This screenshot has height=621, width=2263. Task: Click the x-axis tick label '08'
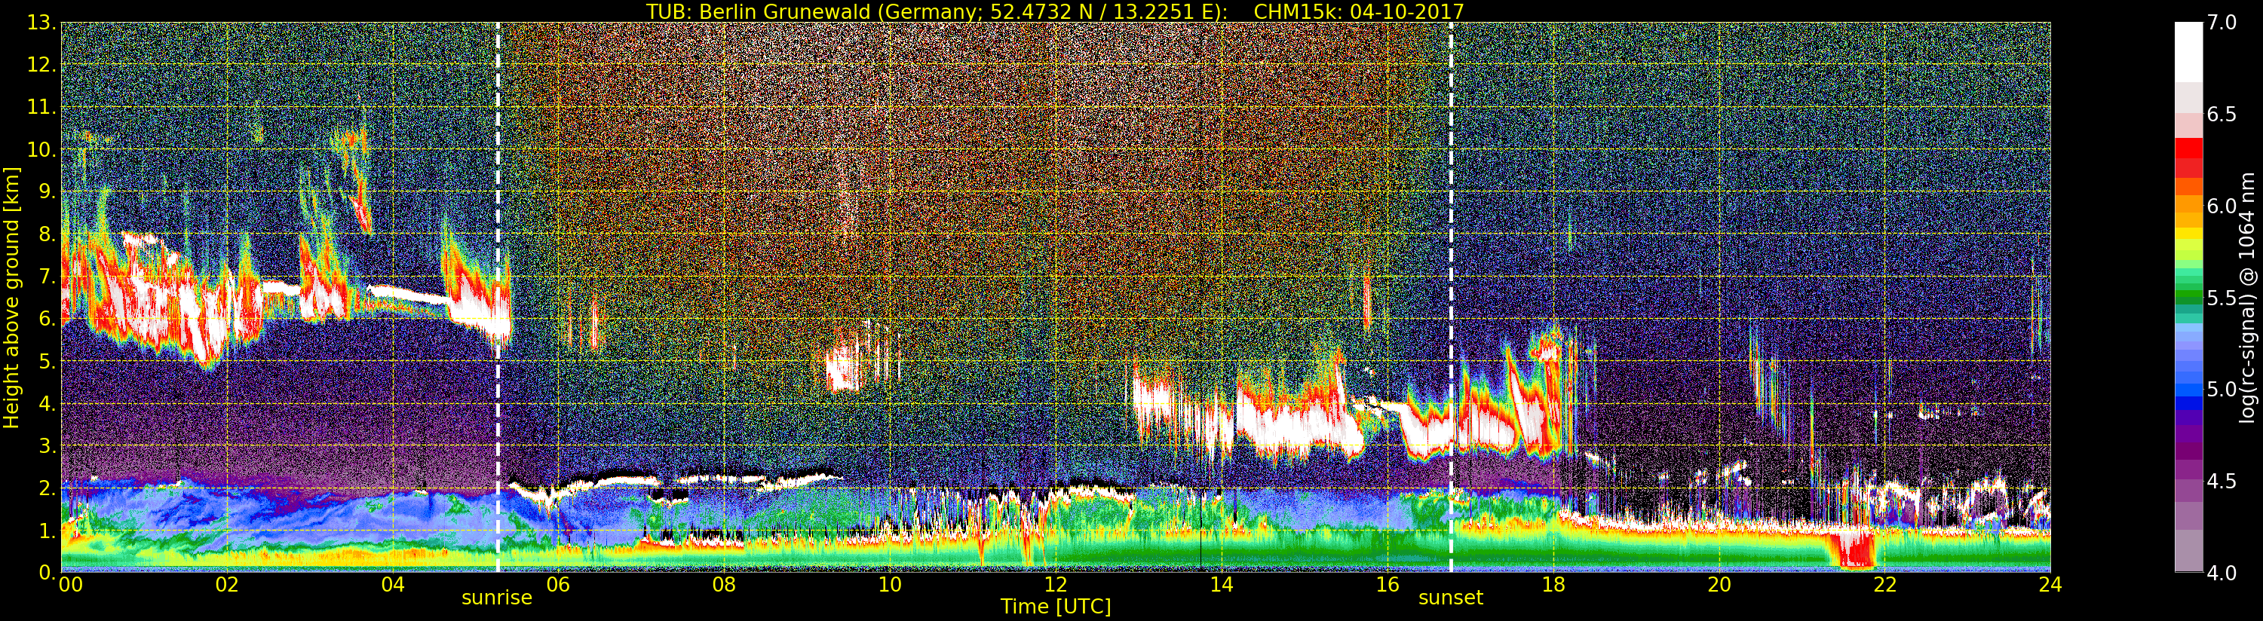click(724, 585)
